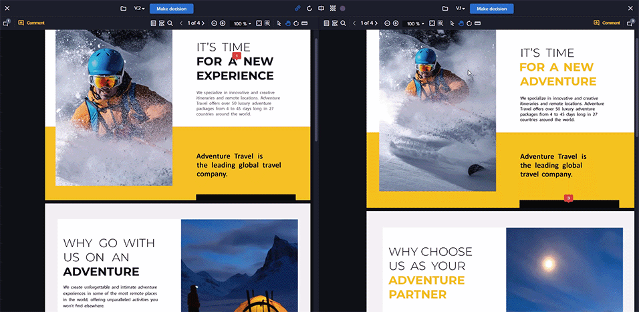Click yellow 'FOR A NEW ADVENTURE' heading

coord(558,74)
